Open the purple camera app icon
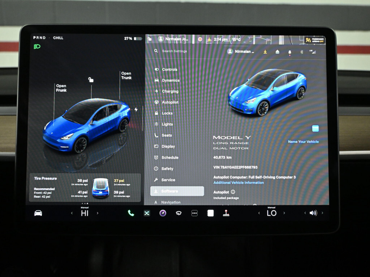370x277 pixels. click(163, 213)
